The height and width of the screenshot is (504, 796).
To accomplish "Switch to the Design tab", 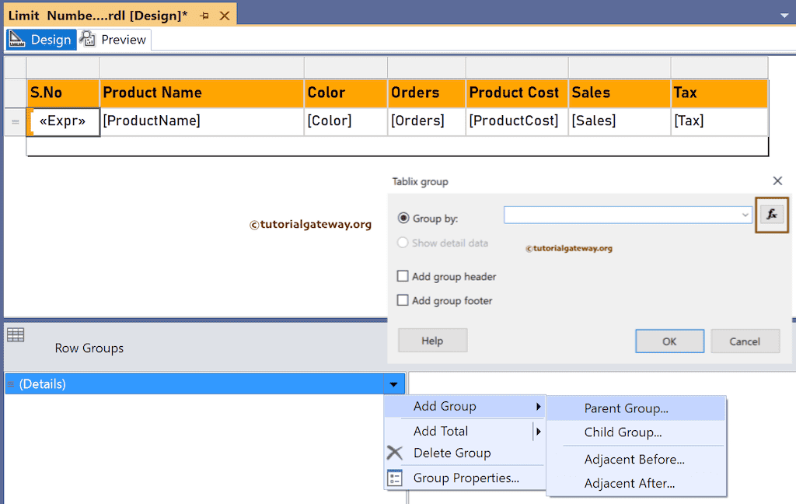I will point(41,39).
